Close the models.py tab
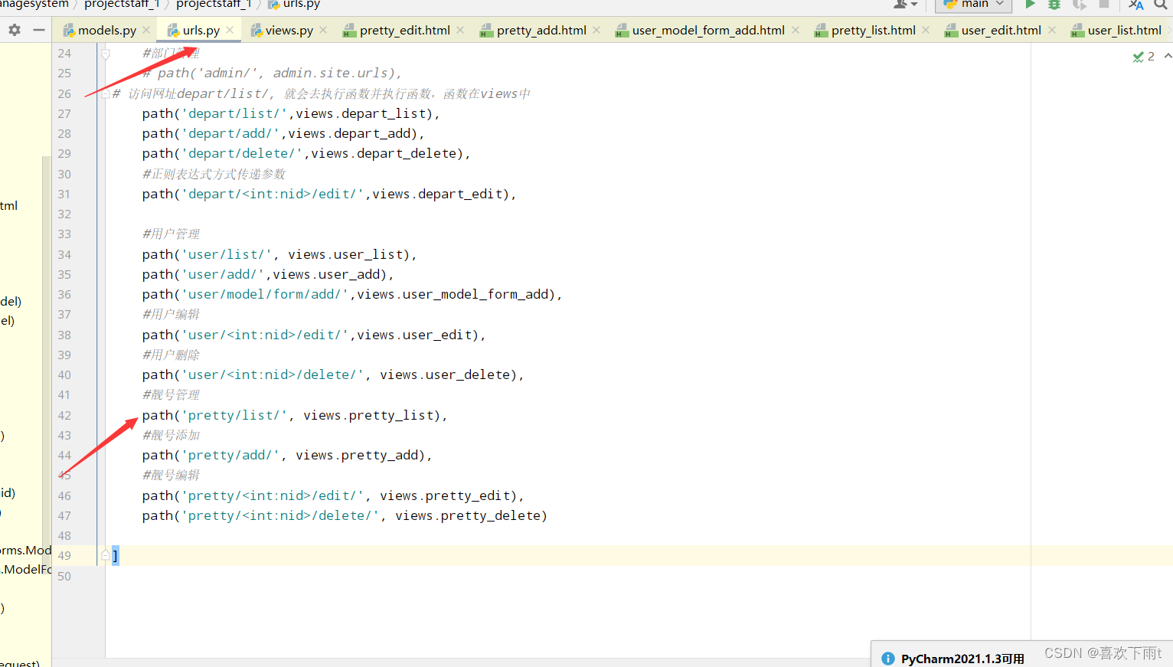 146,30
